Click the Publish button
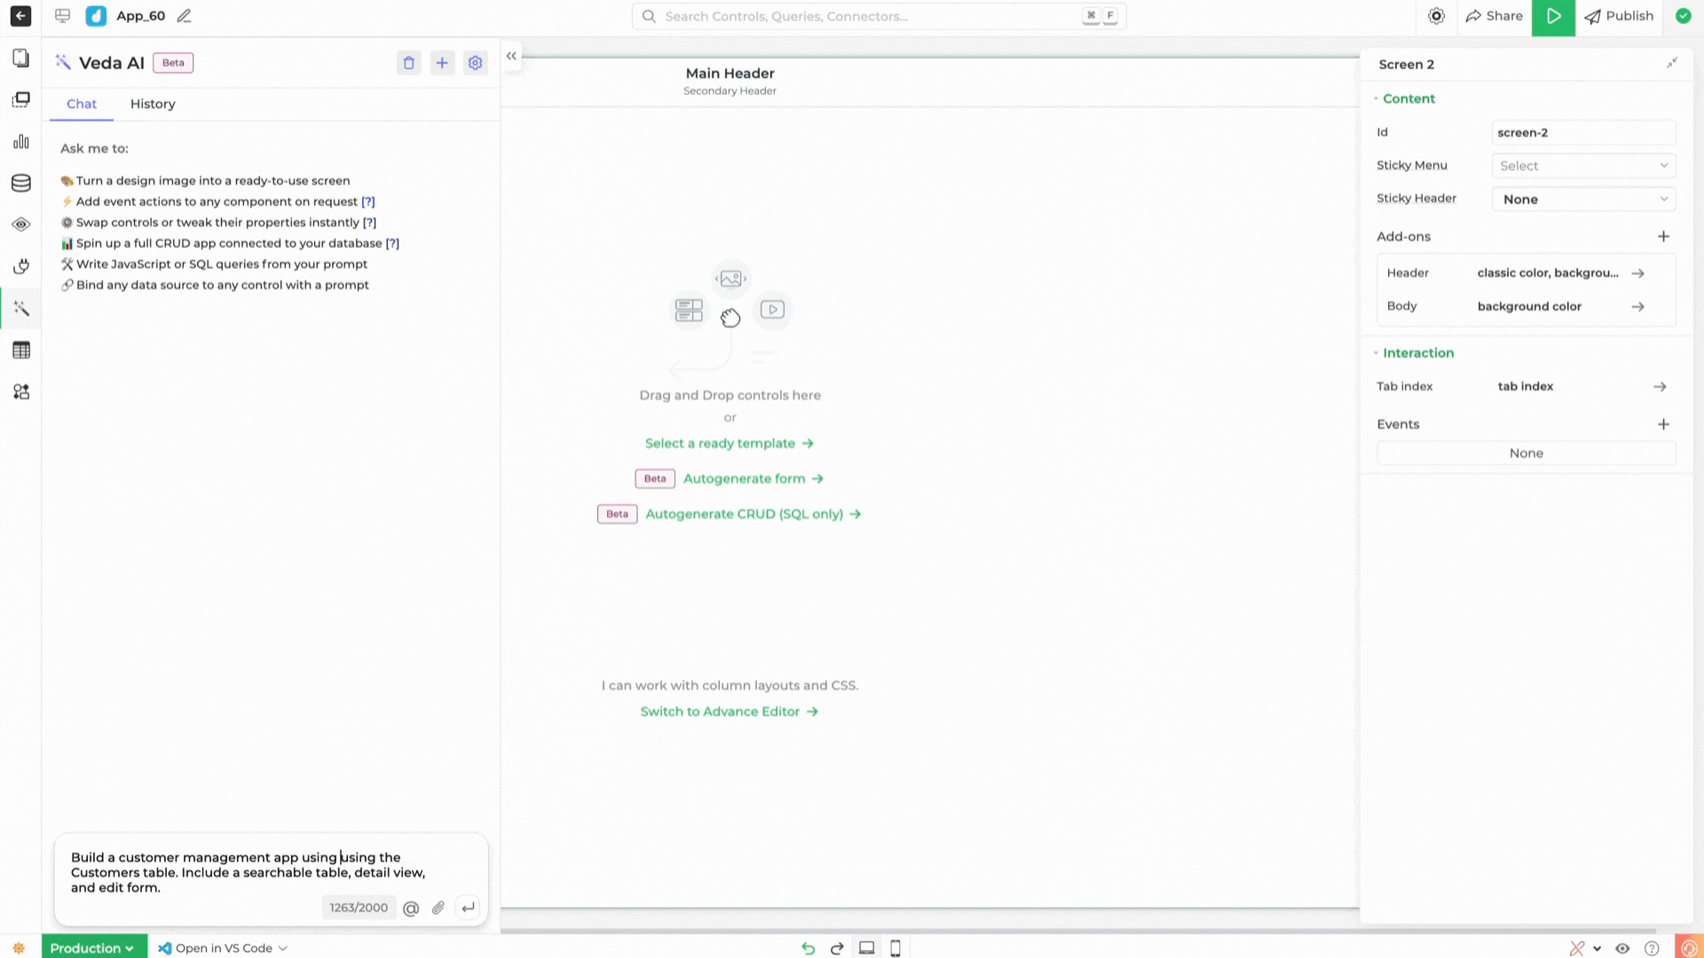 [x=1619, y=16]
